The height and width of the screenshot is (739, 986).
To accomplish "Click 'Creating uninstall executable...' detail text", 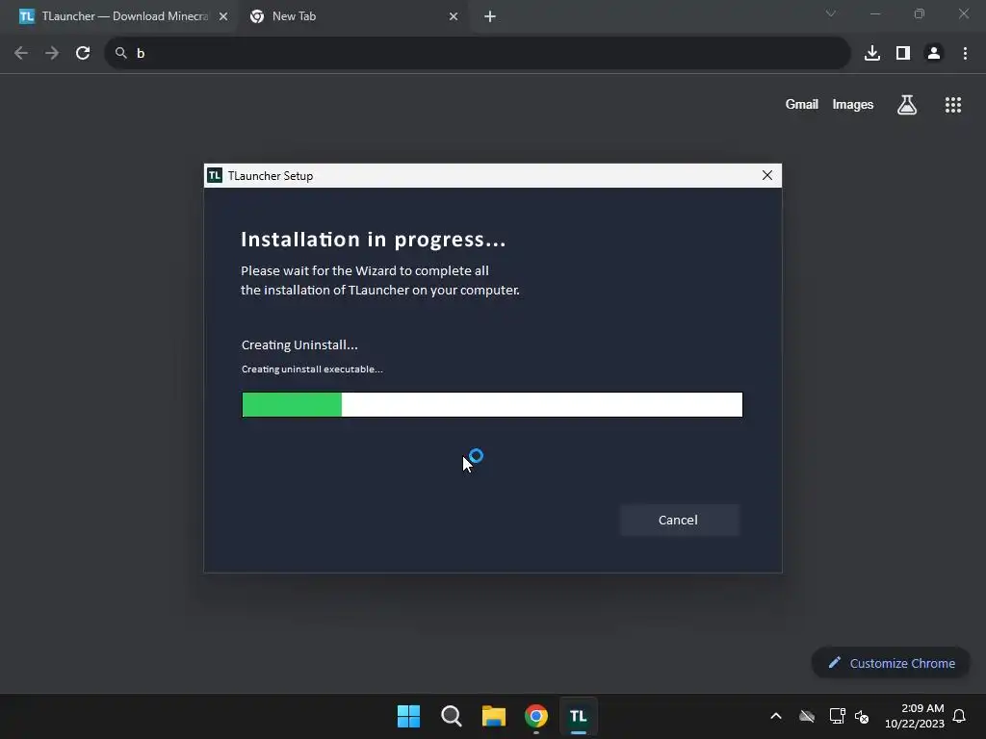I will [312, 369].
